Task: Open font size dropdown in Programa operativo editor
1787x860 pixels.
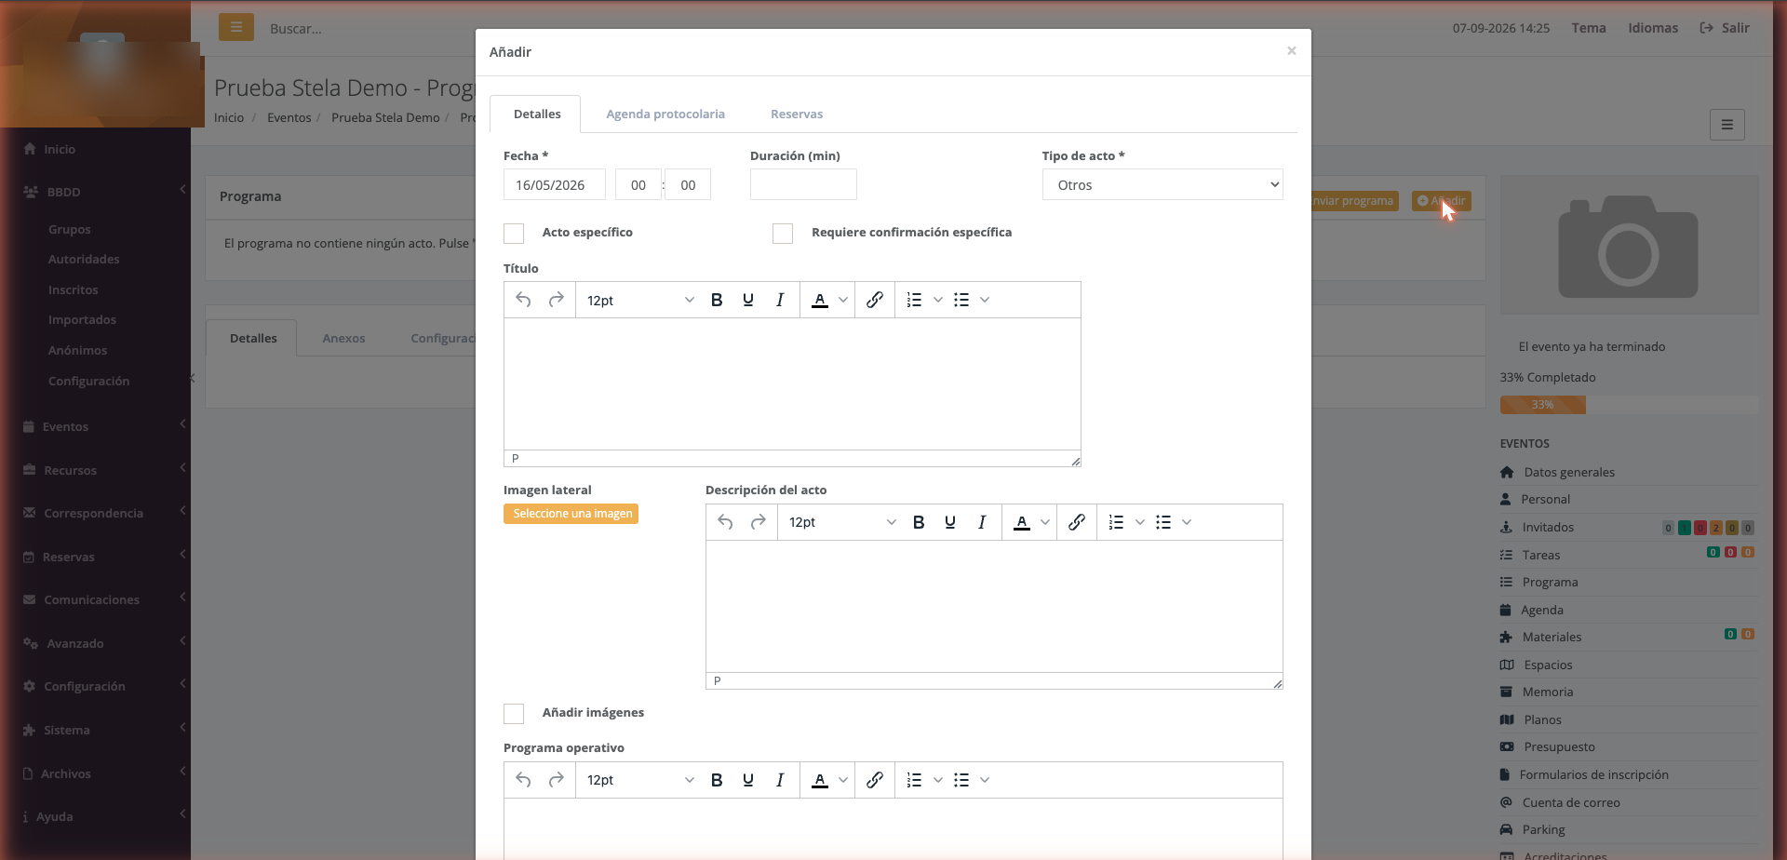Action: (x=640, y=780)
